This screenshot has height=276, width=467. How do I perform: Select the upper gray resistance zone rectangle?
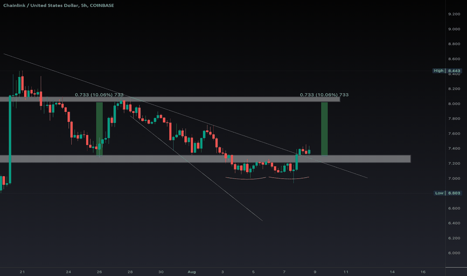[170, 99]
